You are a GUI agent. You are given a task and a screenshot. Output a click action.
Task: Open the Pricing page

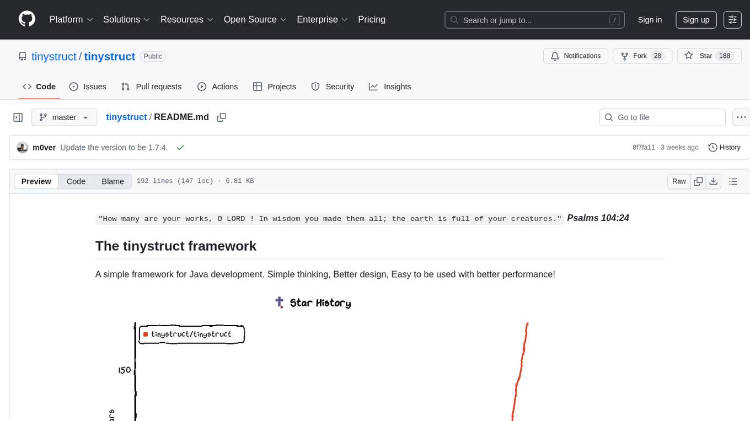[x=372, y=19]
